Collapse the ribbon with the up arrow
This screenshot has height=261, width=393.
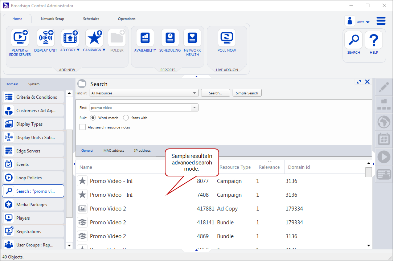tap(197, 77)
